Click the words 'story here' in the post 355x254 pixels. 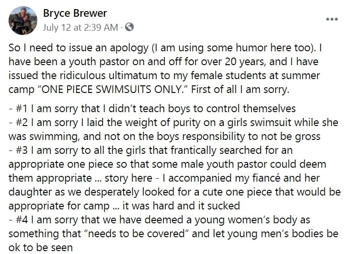(x=128, y=178)
